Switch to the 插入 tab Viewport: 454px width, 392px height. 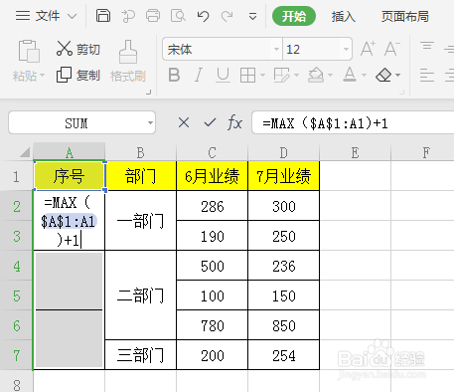click(x=343, y=16)
